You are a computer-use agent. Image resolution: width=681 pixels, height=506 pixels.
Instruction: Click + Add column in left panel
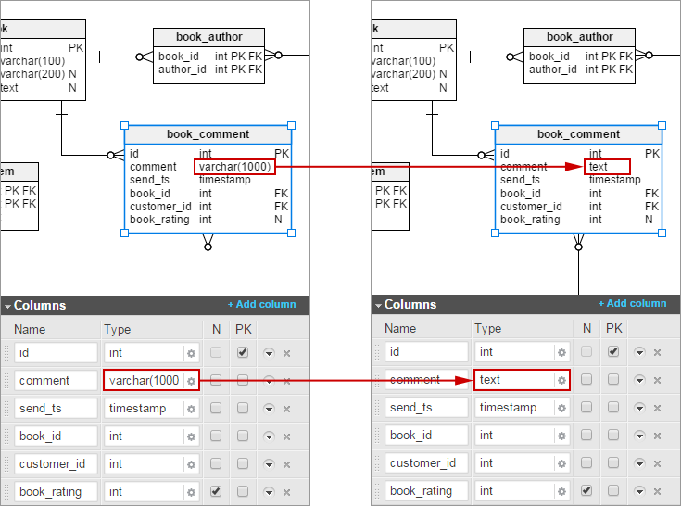(x=262, y=305)
